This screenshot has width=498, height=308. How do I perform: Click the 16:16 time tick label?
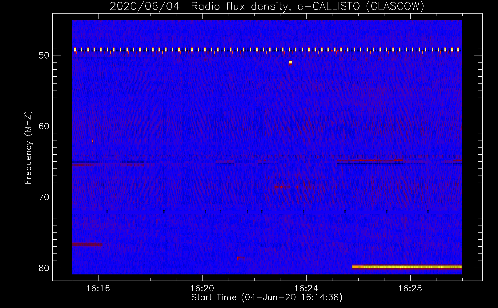98,289
